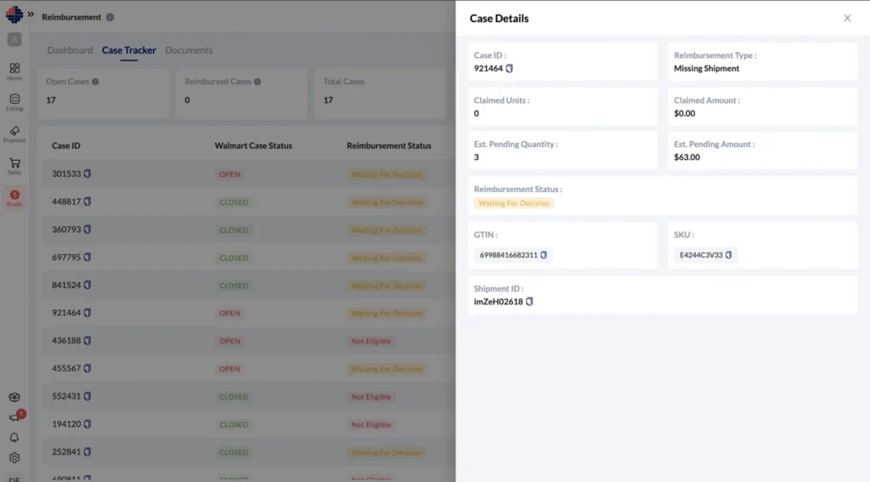Open notifications bell icon
This screenshot has width=870, height=482.
click(14, 438)
